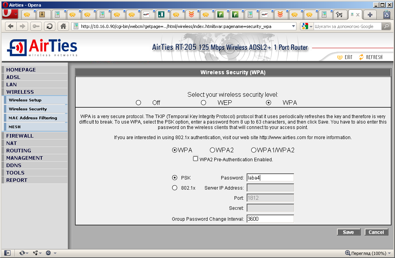Enable WPA2 Pre-Authentication checkbox

coord(195,159)
